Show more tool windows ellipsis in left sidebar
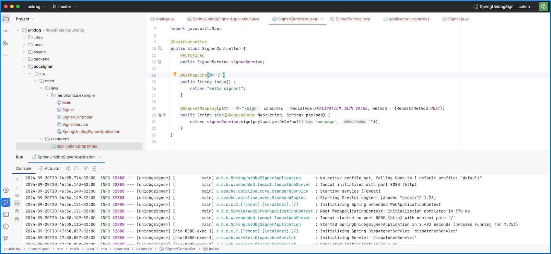The height and width of the screenshot is (254, 551). coord(6,55)
